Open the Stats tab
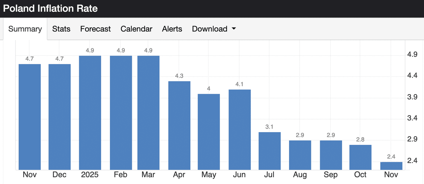The image size is (424, 184). pyautogui.click(x=61, y=29)
